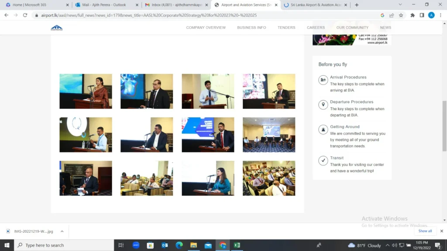Bookmark this page with the star icon

[x=401, y=15]
